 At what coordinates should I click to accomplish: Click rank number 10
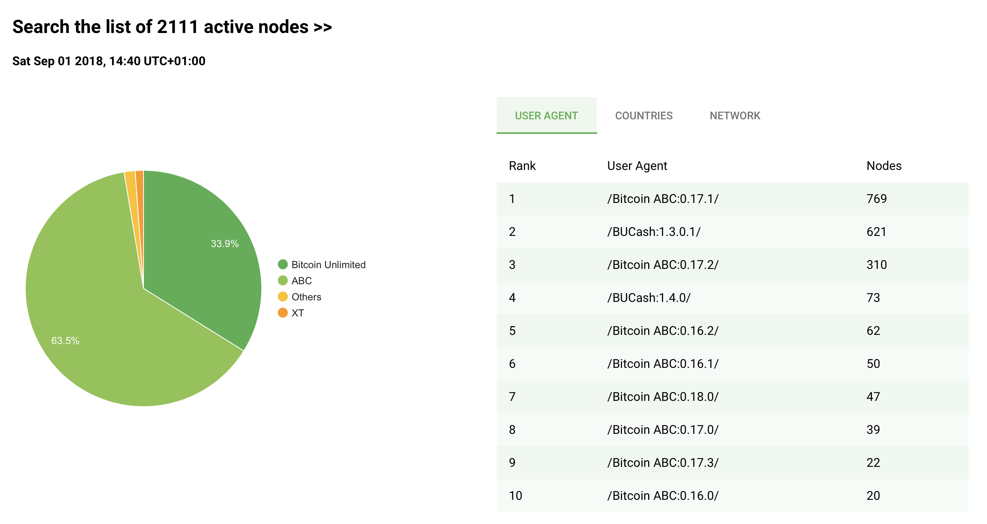coord(515,496)
